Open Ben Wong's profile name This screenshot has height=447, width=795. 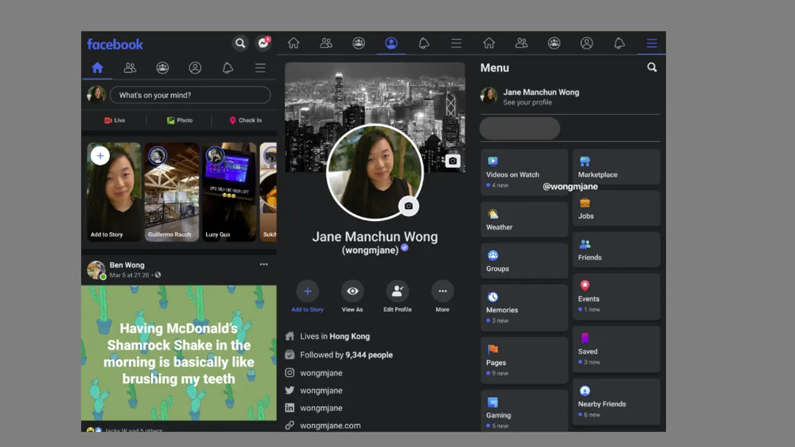(x=127, y=265)
